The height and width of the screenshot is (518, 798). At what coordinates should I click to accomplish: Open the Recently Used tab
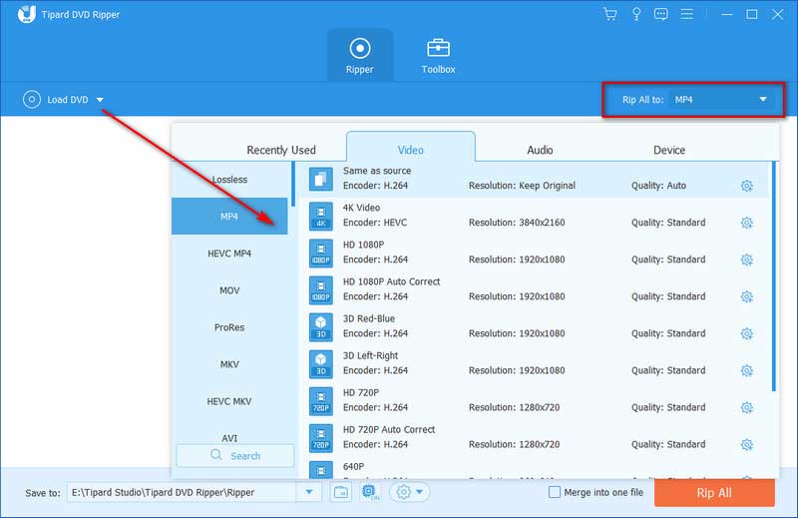coord(281,150)
